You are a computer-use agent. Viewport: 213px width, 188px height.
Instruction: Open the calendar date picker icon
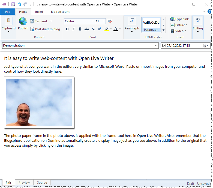(206, 45)
